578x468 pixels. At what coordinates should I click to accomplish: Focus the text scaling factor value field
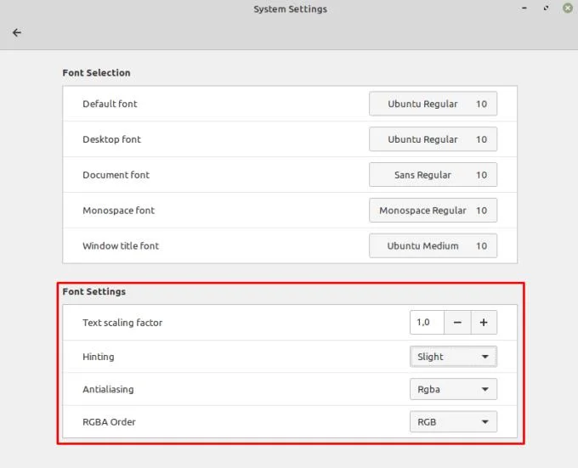point(427,323)
